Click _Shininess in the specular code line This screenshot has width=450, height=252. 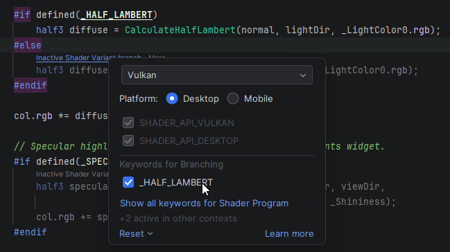point(358,201)
